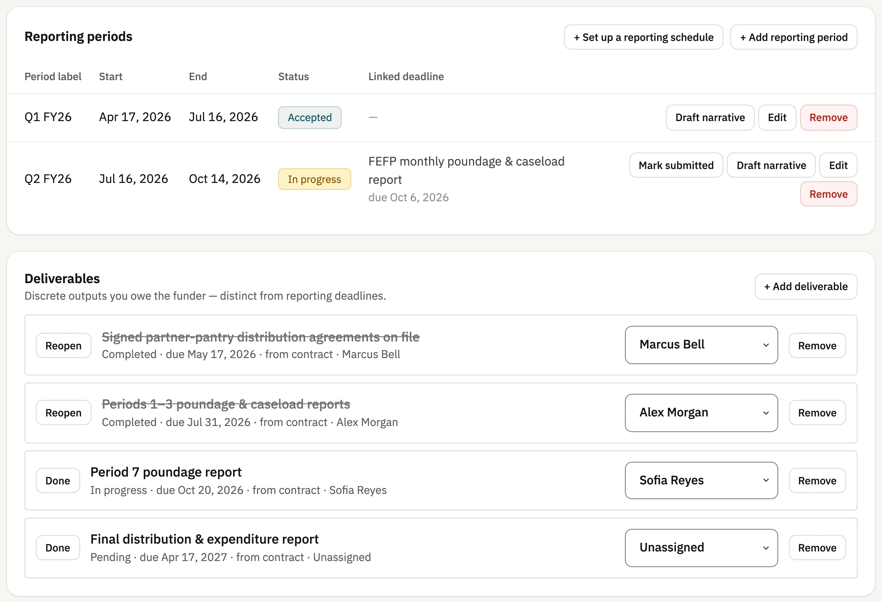Click the 'Q1 FY26' period label
Image resolution: width=882 pixels, height=602 pixels.
click(48, 117)
